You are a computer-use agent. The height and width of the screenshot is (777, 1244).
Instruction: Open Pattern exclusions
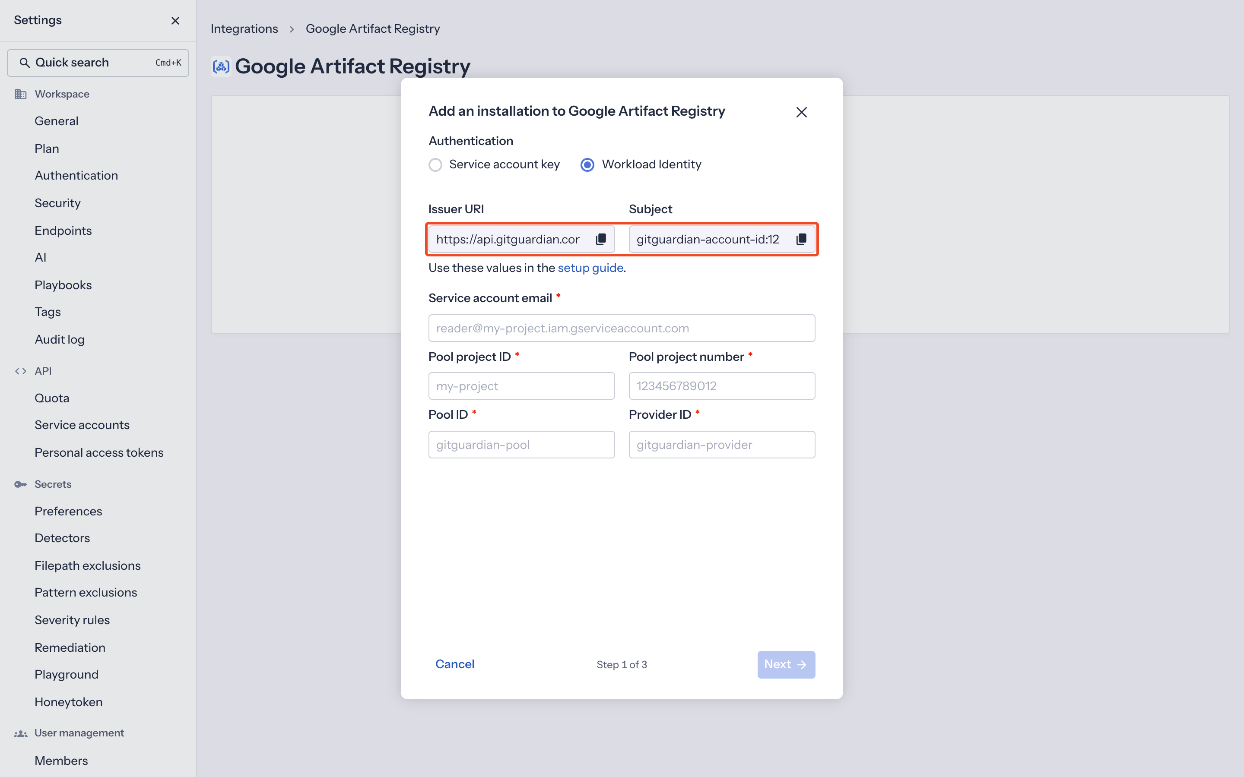click(86, 593)
